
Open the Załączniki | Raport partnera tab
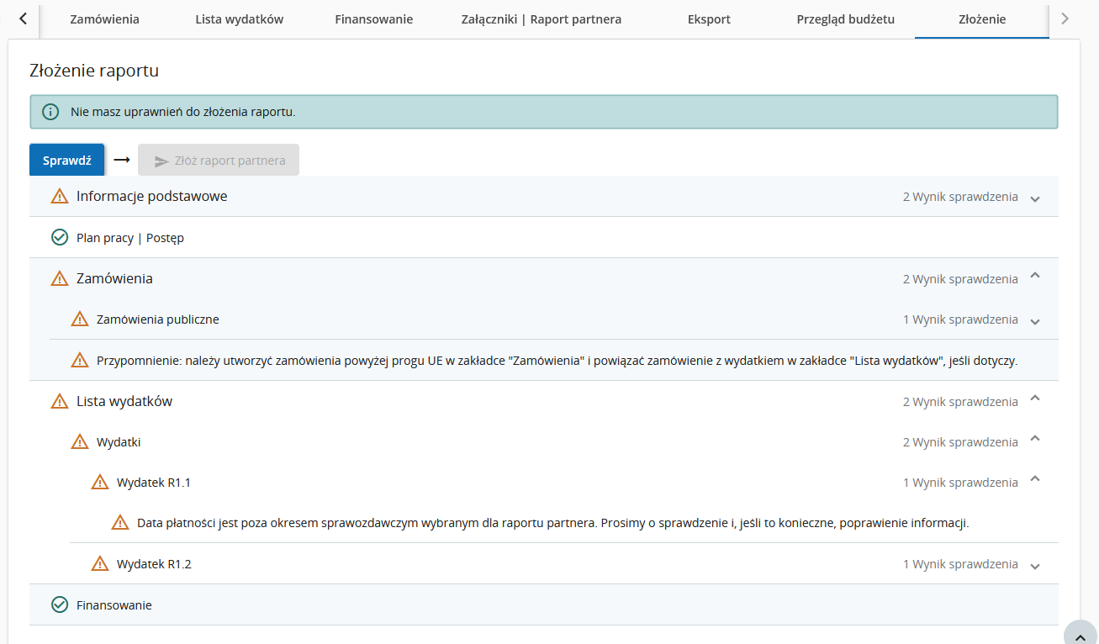[542, 19]
